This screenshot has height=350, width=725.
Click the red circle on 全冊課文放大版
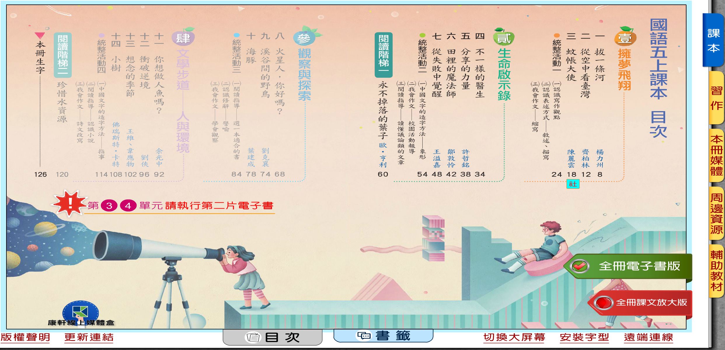point(603,302)
